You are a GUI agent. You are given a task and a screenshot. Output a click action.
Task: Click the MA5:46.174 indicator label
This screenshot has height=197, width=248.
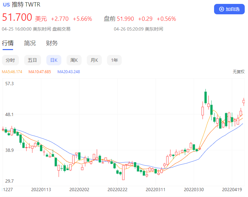[x=12, y=72]
